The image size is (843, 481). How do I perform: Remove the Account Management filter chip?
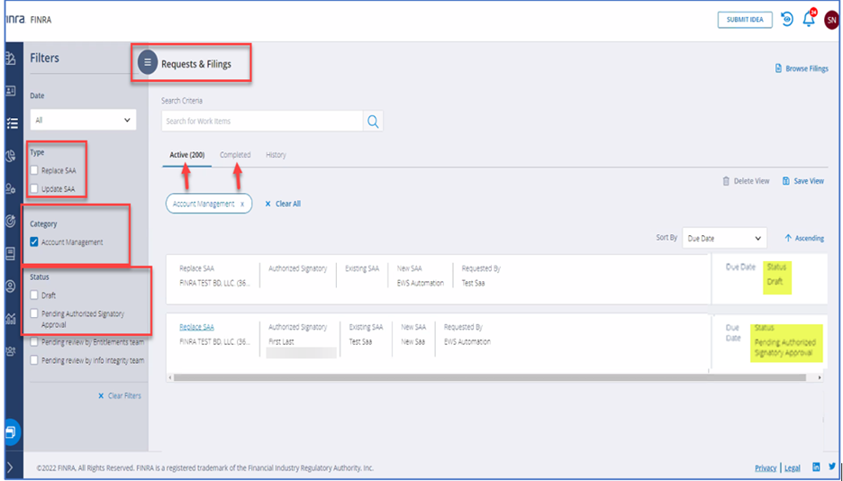(x=241, y=204)
